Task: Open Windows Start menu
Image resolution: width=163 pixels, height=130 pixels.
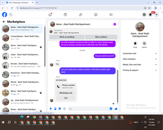Action: (3, 122)
